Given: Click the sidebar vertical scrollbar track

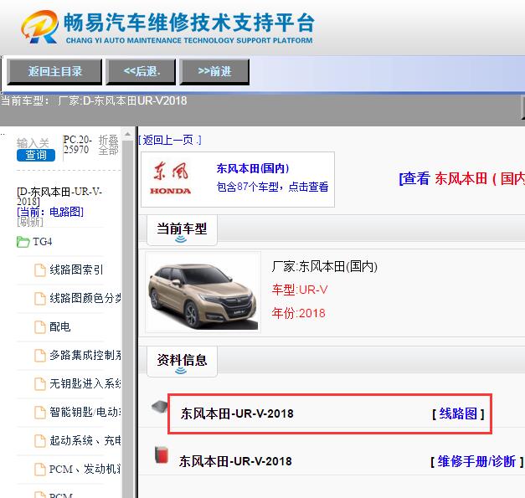Looking at the screenshot, I should [127, 318].
